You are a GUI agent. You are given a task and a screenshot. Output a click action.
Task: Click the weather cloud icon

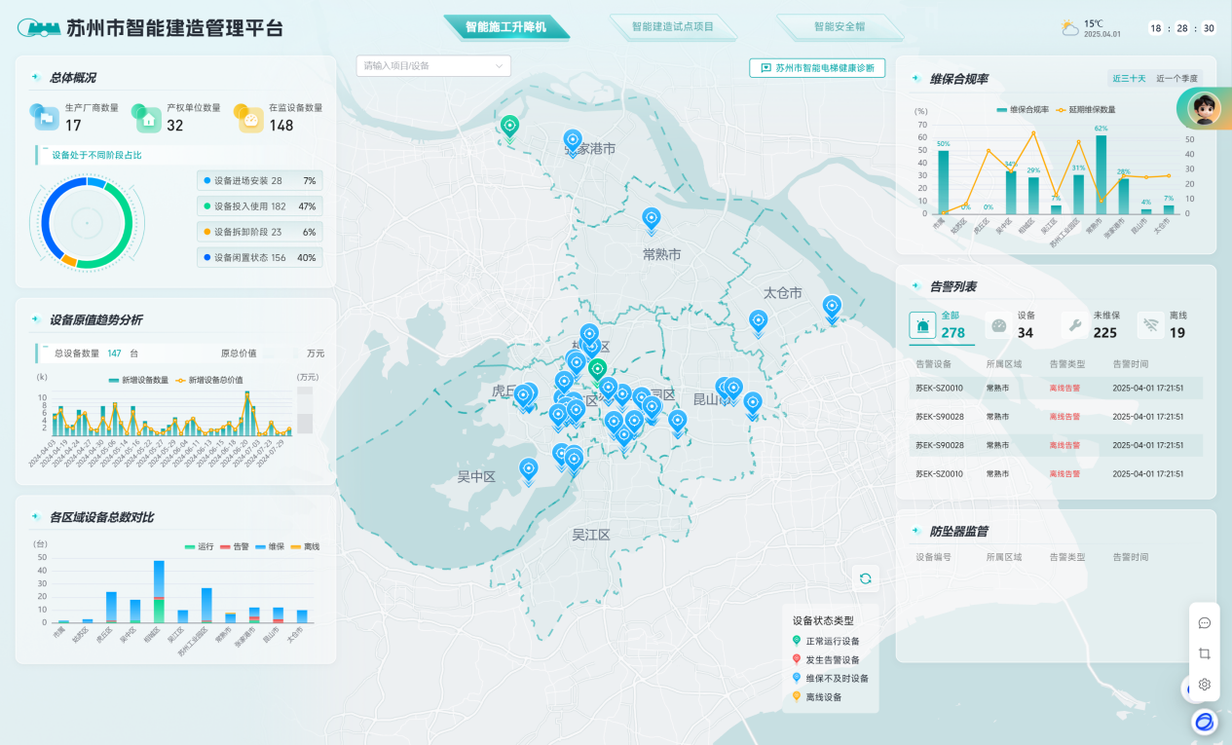click(x=1070, y=28)
